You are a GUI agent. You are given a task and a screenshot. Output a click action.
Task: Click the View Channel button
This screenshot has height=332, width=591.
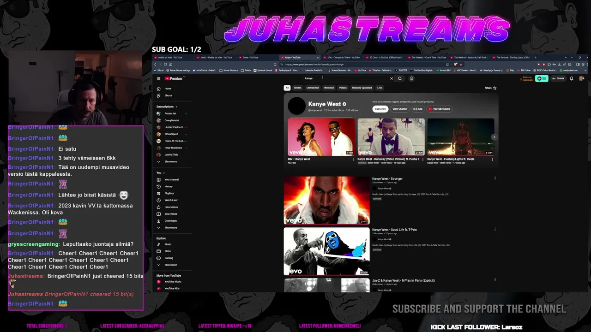[400, 109]
